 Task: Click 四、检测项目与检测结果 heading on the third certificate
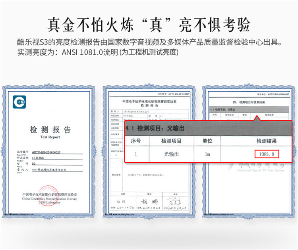(249, 102)
